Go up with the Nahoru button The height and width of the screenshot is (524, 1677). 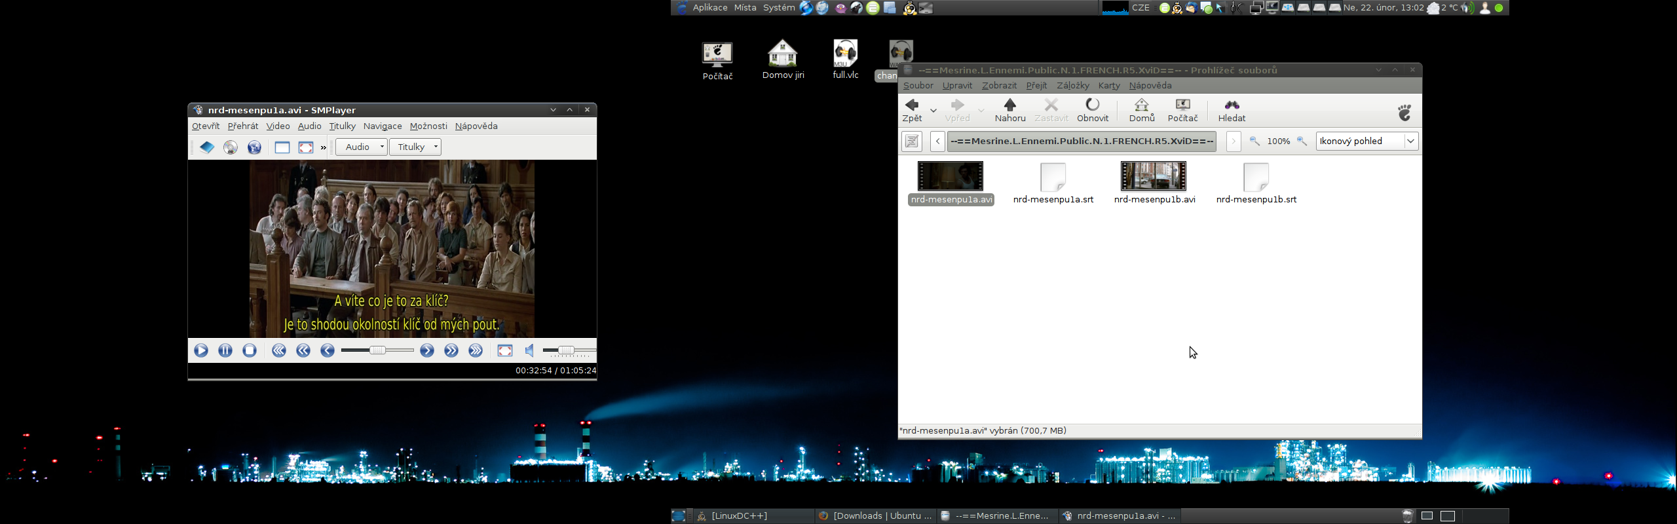tap(1010, 110)
